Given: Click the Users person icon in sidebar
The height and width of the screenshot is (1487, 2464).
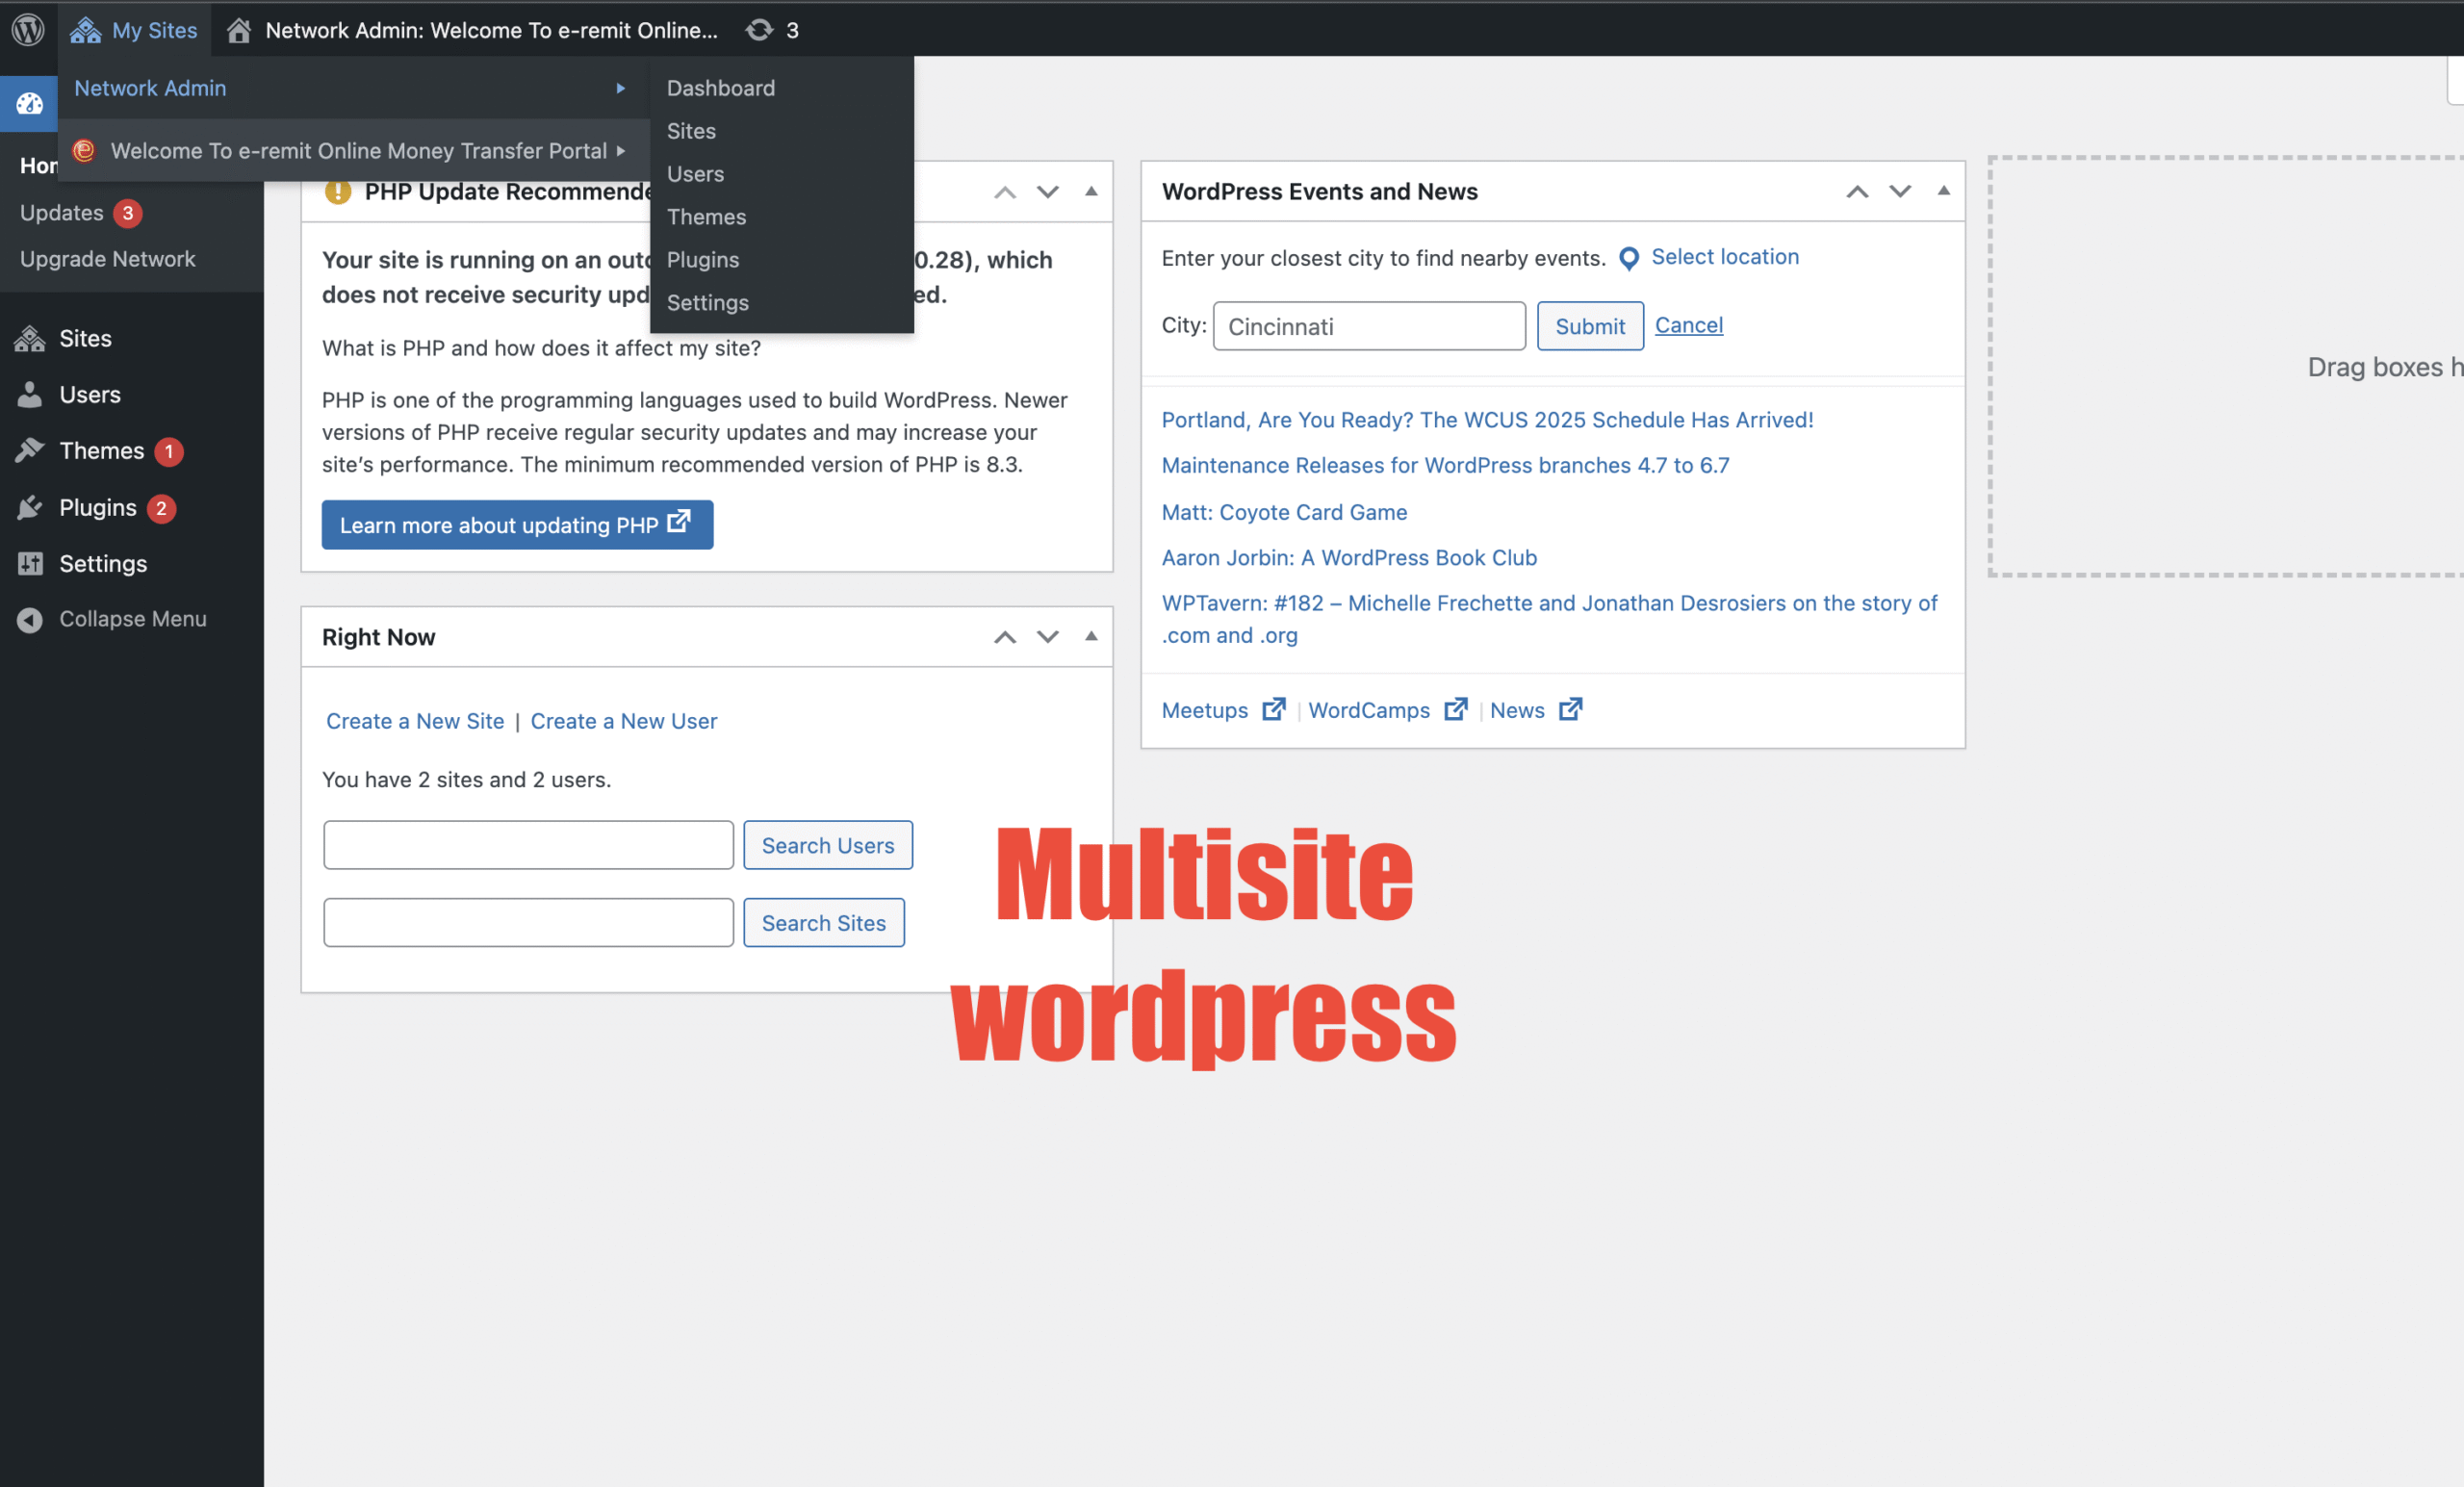Looking at the screenshot, I should pyautogui.click(x=30, y=395).
